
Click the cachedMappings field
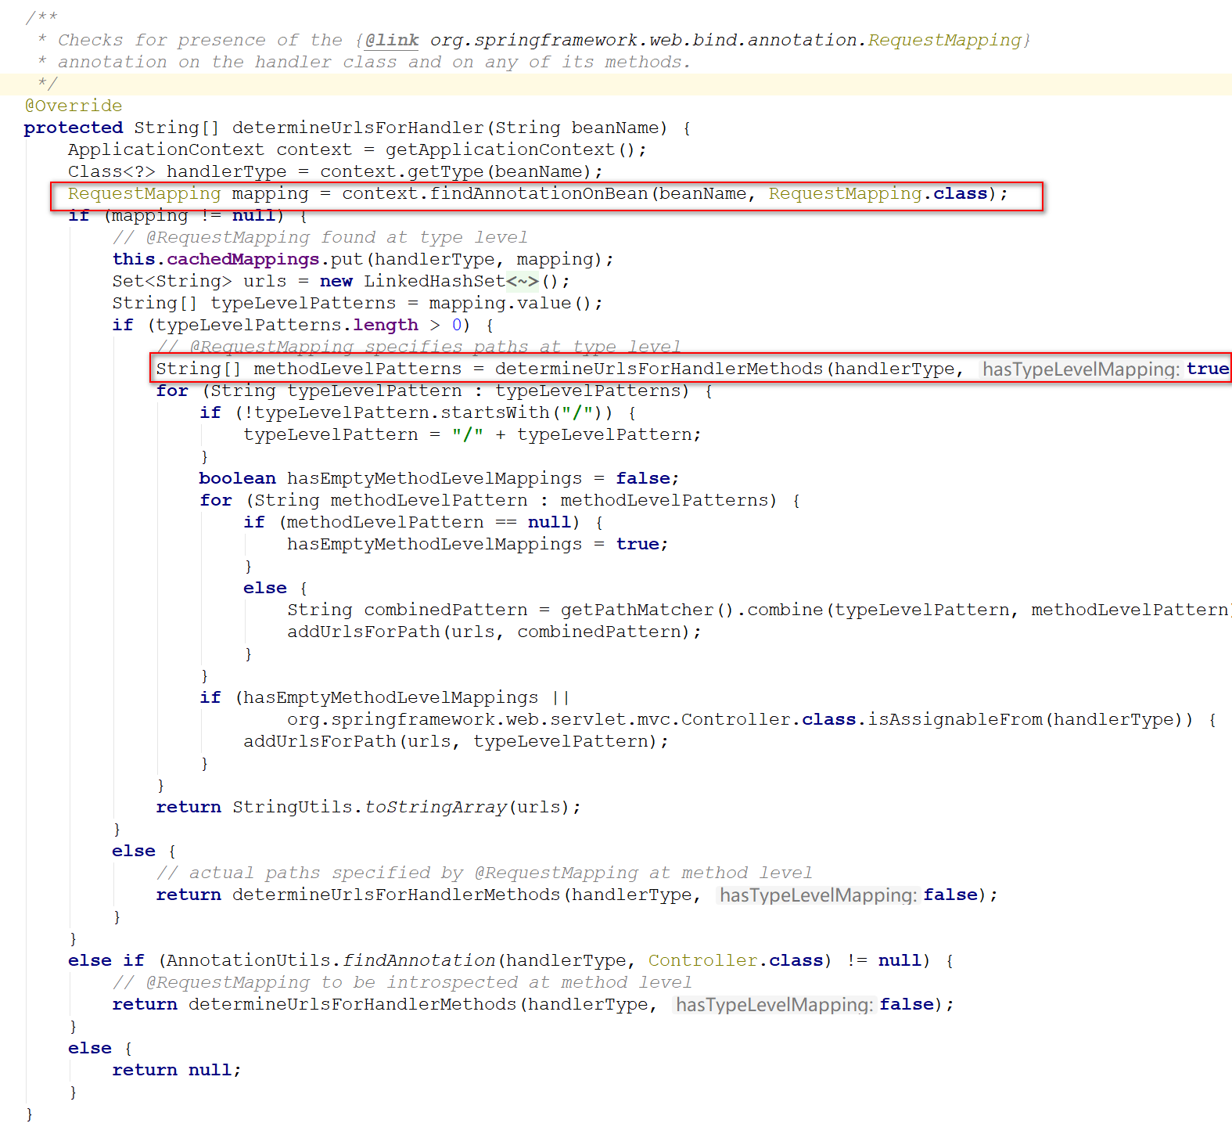click(x=242, y=259)
